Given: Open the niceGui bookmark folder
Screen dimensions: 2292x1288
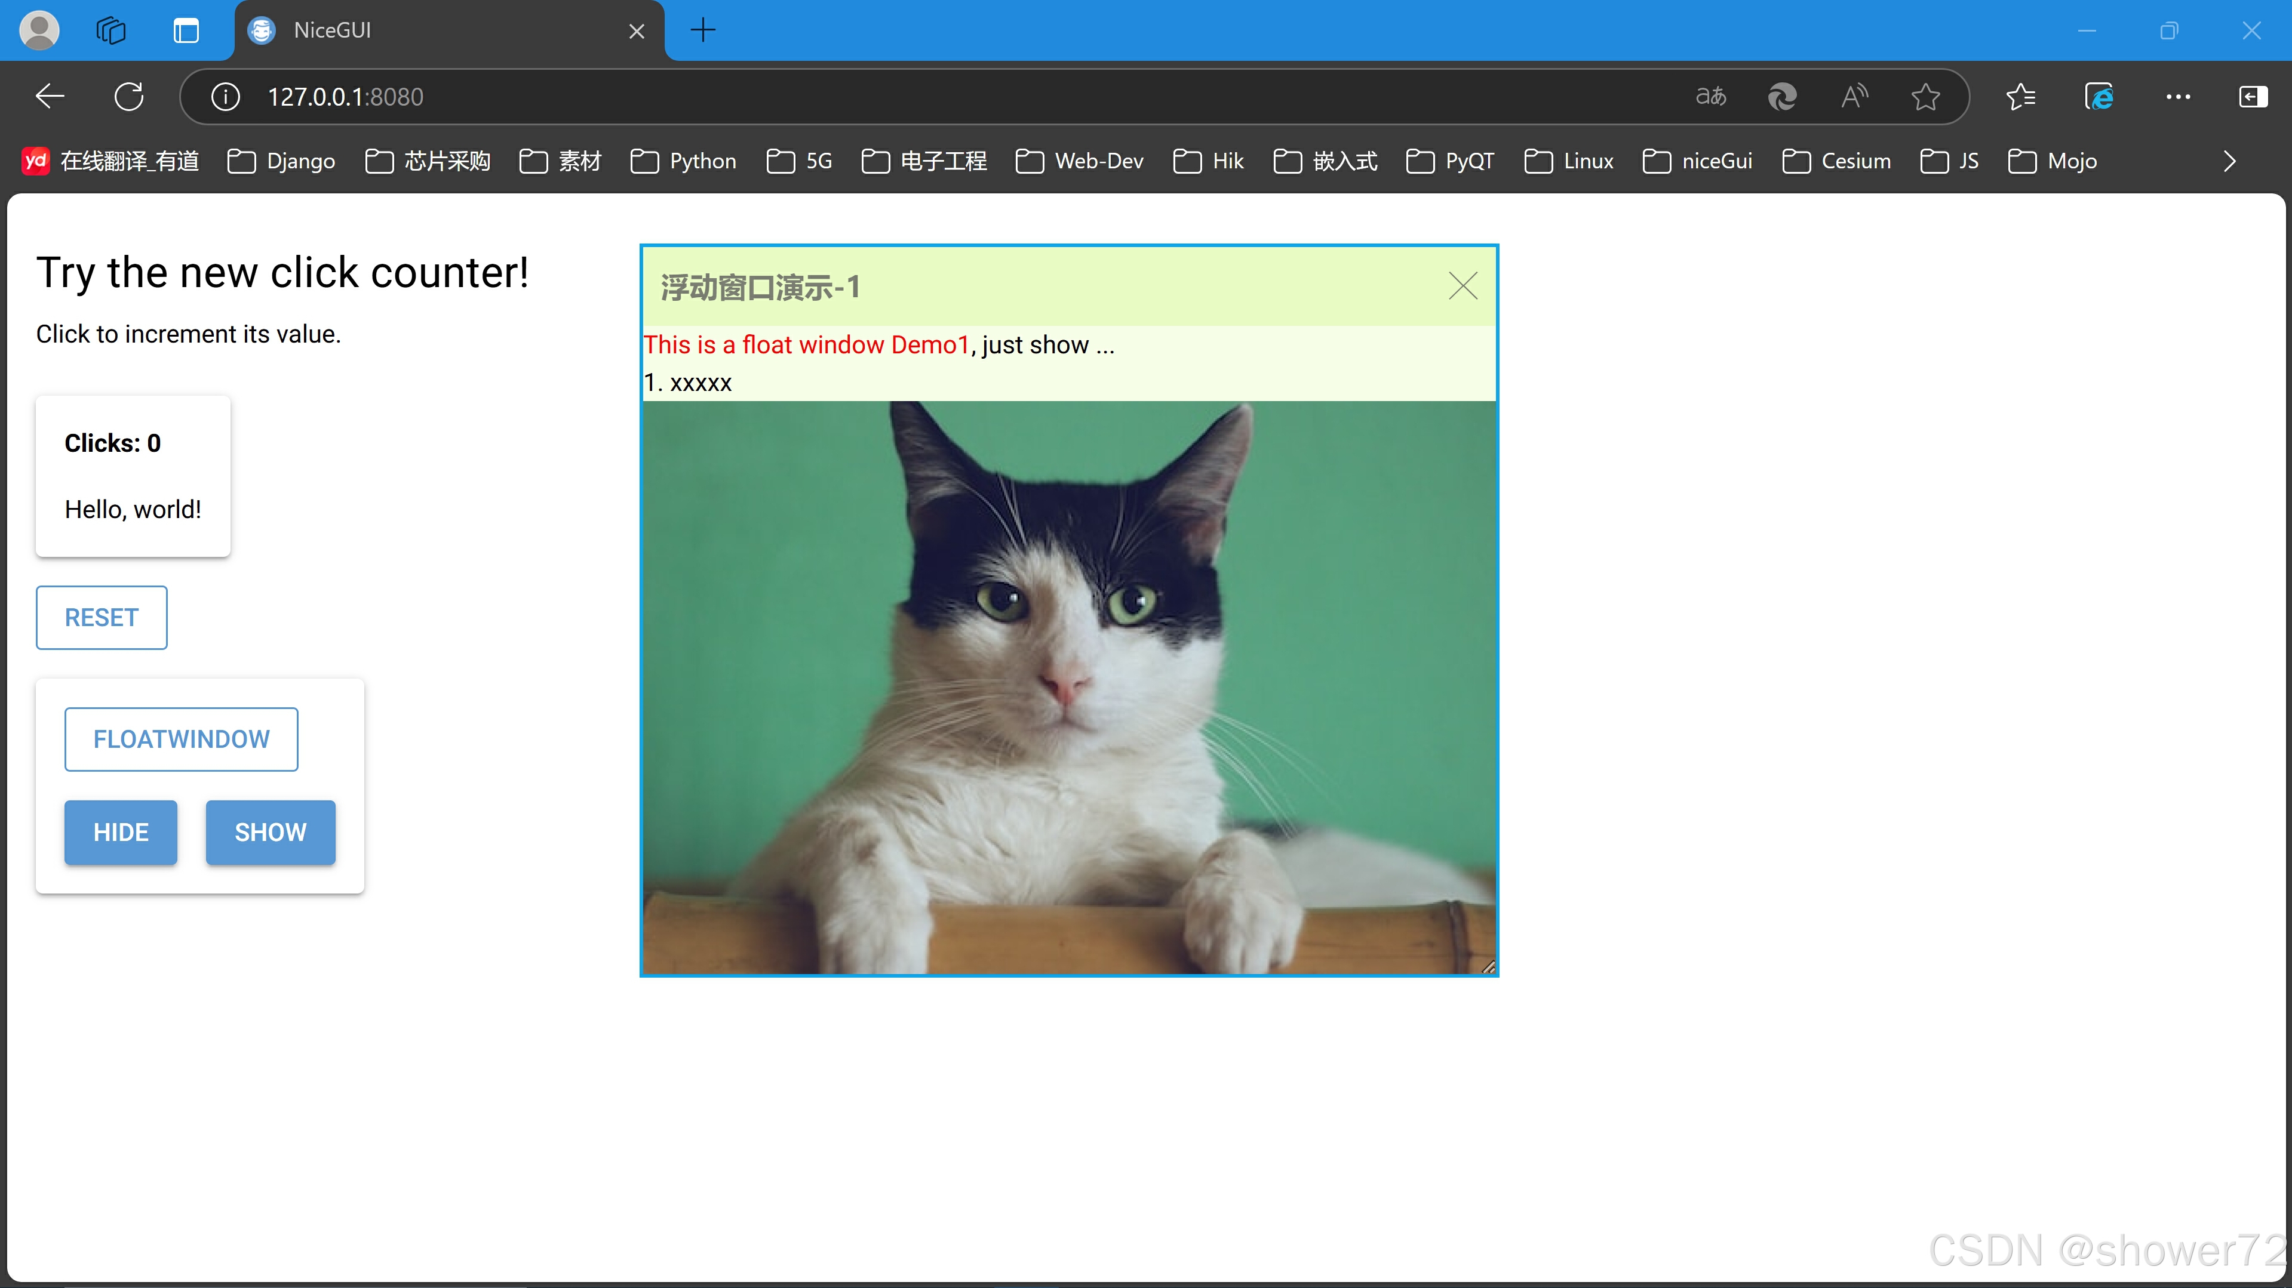Looking at the screenshot, I should (x=1697, y=161).
